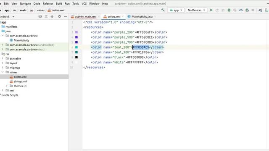Click the strings.xml file icon in tree

coord(11,81)
